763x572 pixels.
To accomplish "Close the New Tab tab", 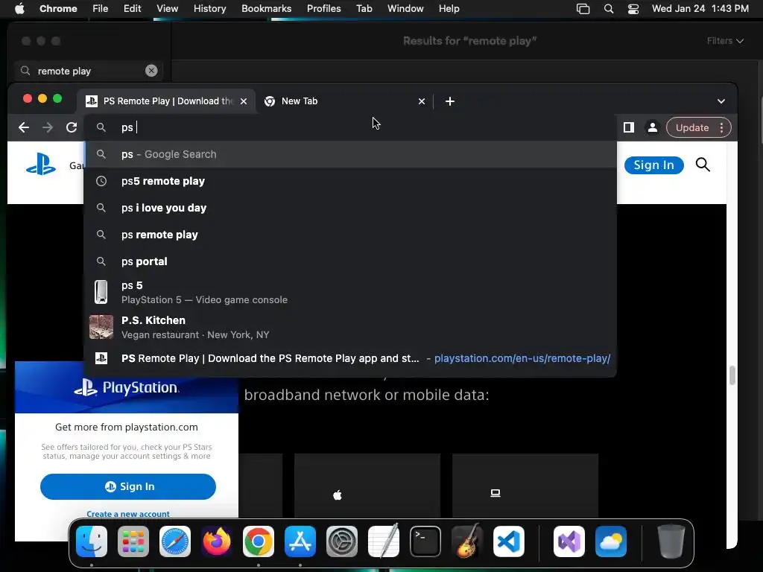I will [422, 101].
